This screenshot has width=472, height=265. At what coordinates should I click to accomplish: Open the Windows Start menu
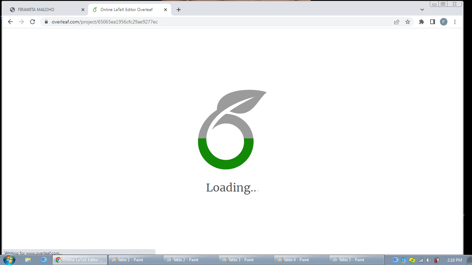9,259
